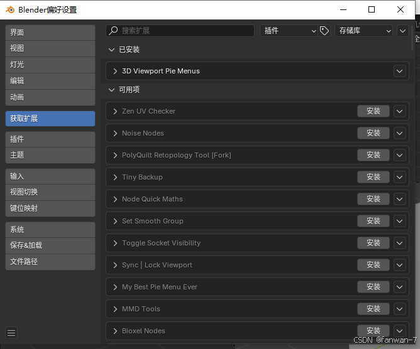Open Set Smooth Group options dropdown
Screen dimensions: 420x349
coord(400,221)
